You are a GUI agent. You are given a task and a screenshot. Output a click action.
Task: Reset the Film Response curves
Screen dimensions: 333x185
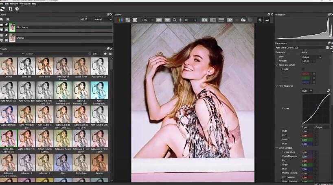point(328,91)
